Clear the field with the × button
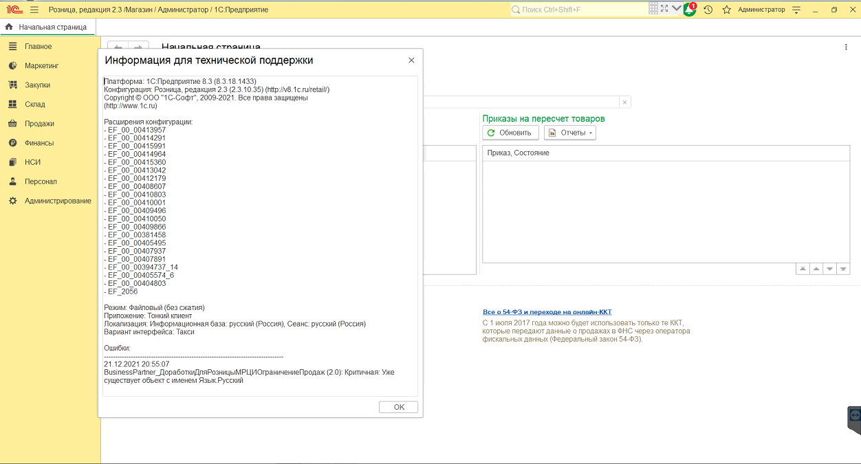Image resolution: width=861 pixels, height=464 pixels. (624, 102)
